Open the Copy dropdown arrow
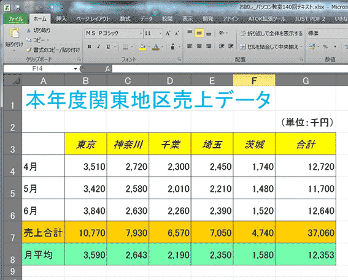This screenshot has width=348, height=280. 48,40
